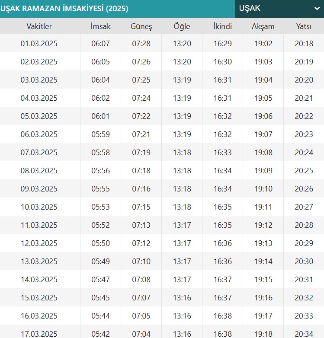Click the UŞAK RAMAZAN İMSAKİYESİ (2025) title
This screenshot has width=324, height=338.
[x=64, y=9]
